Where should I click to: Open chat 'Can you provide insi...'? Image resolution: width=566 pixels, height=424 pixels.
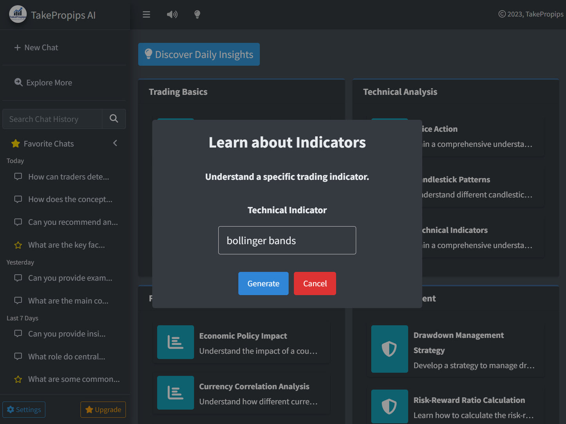click(x=67, y=334)
